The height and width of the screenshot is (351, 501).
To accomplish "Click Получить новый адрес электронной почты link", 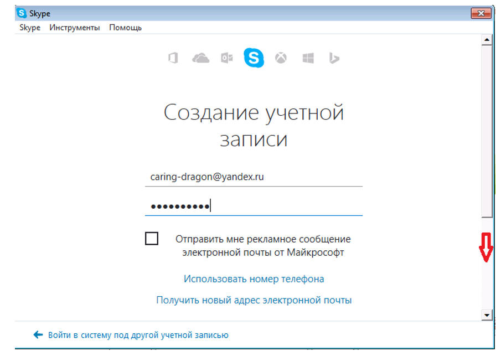I will click(x=254, y=300).
